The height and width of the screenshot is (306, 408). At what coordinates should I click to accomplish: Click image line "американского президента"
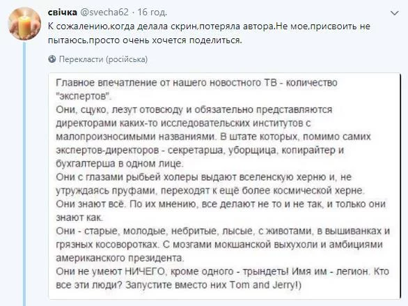(120, 258)
